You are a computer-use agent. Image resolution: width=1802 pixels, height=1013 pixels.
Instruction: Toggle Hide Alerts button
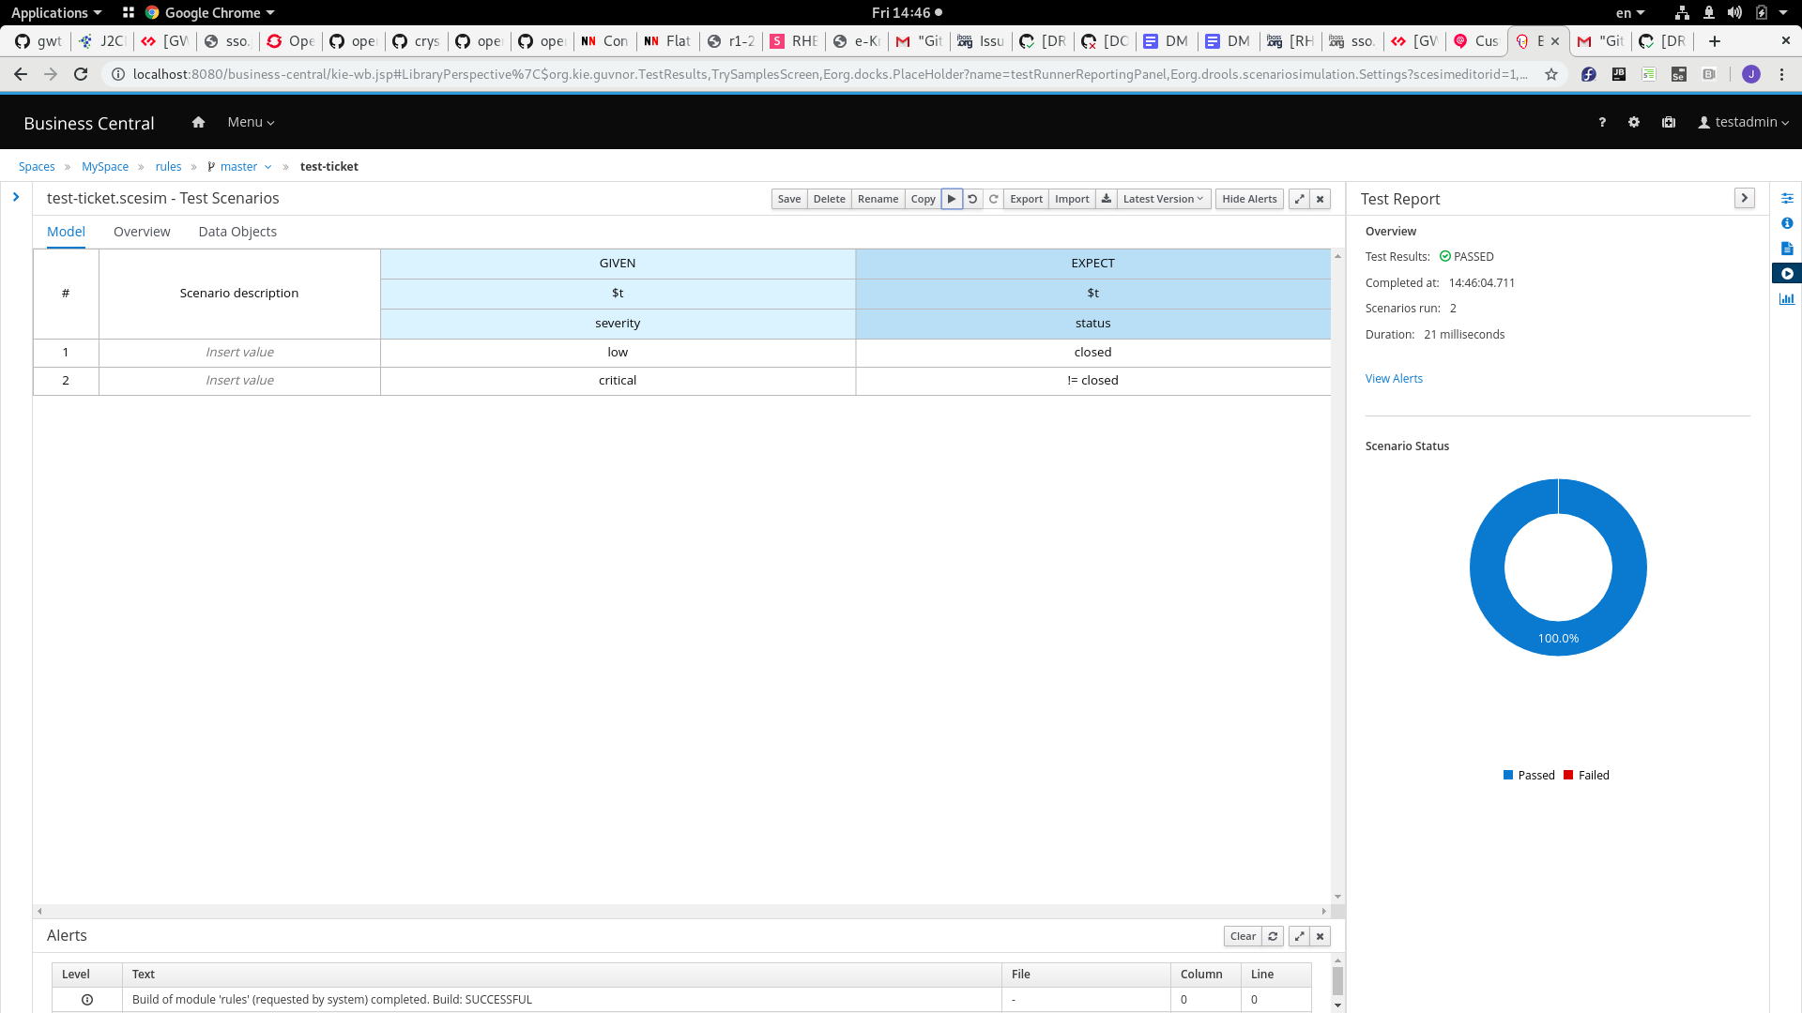coord(1249,199)
